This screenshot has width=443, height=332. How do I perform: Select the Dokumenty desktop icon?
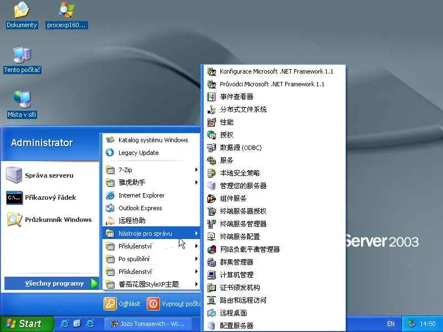click(22, 15)
